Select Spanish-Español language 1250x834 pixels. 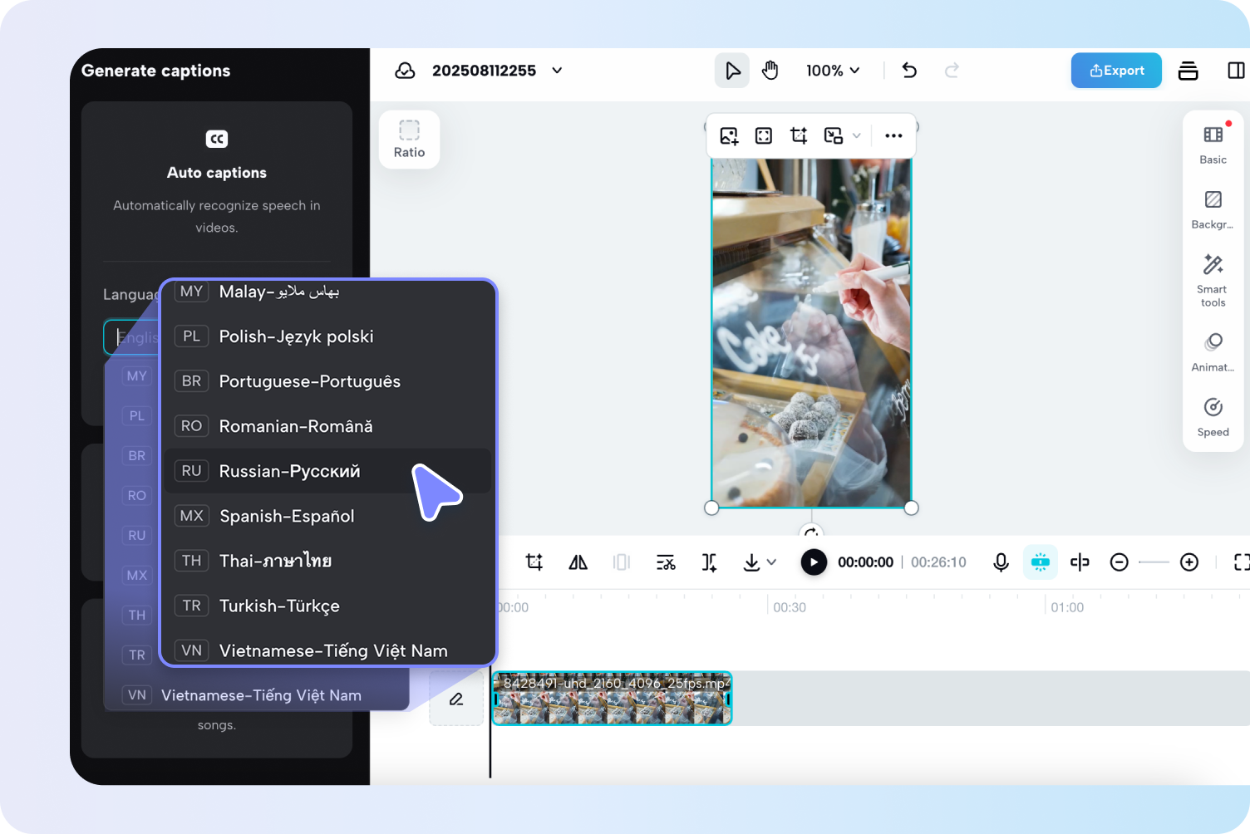point(327,516)
